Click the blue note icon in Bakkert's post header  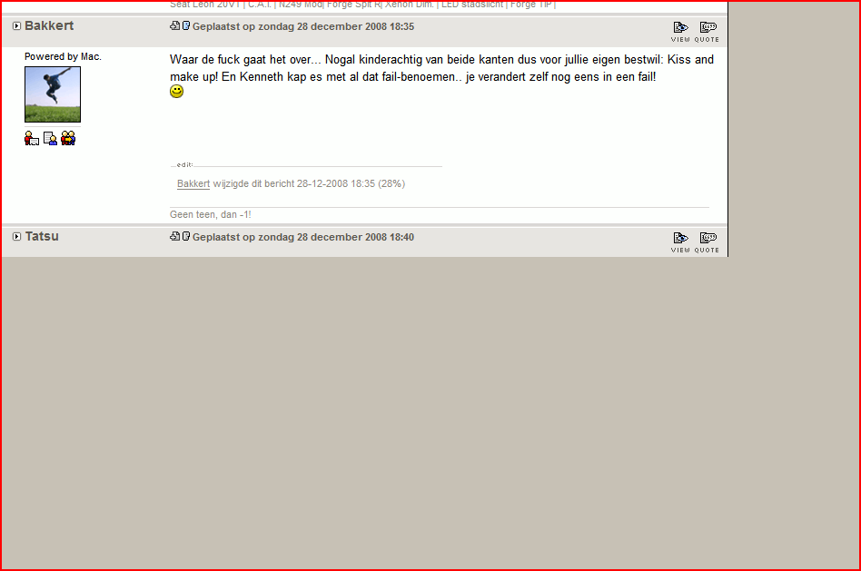pyautogui.click(x=186, y=25)
